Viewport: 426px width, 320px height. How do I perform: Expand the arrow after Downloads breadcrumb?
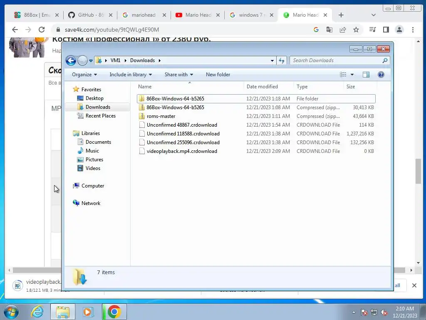coord(160,60)
